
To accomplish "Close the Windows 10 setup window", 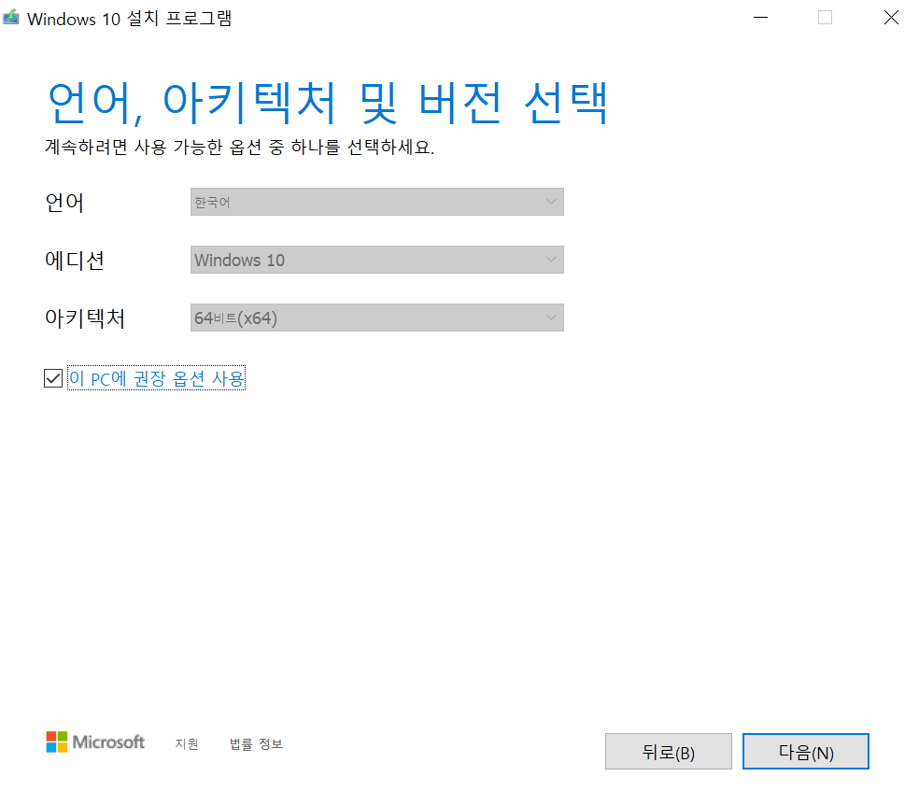I will (892, 18).
